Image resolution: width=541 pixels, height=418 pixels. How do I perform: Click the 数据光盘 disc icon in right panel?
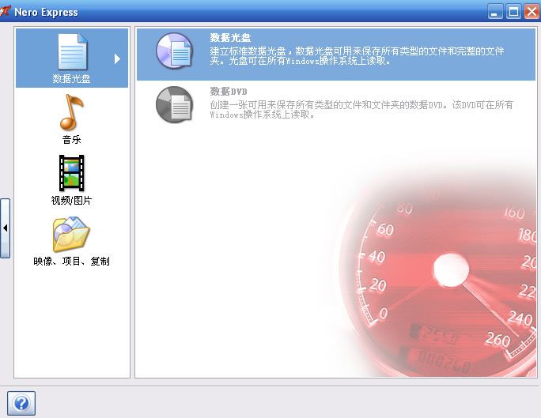click(174, 51)
